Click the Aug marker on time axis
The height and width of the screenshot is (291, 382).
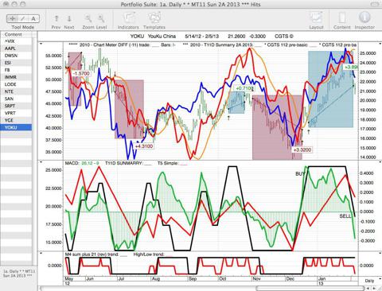pyautogui.click(x=156, y=279)
